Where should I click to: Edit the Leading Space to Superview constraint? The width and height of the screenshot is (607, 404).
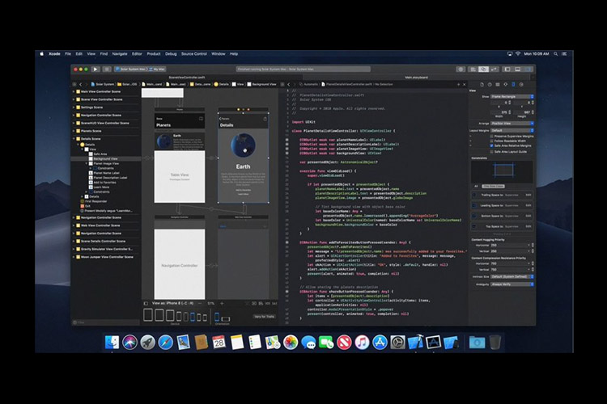pos(528,206)
